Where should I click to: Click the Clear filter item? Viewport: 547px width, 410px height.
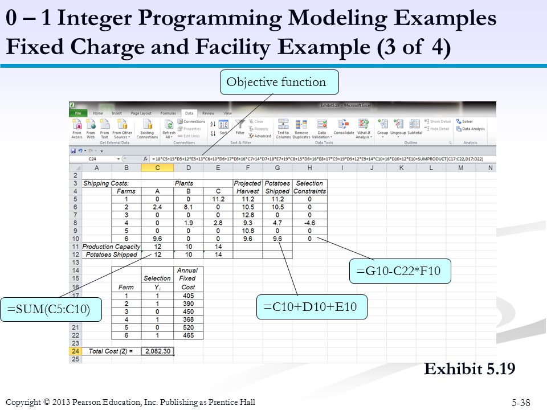click(256, 121)
